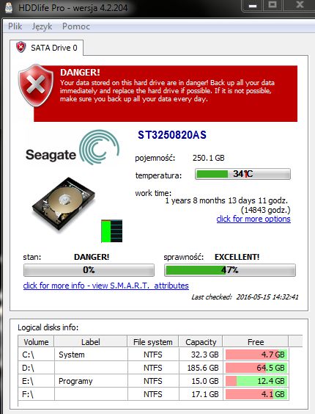The image size is (315, 414).
Task: Click the shield icon on SATA Drive 0 tab
Action: pyautogui.click(x=21, y=47)
